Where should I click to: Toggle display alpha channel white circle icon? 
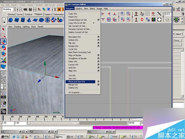(x=160, y=19)
